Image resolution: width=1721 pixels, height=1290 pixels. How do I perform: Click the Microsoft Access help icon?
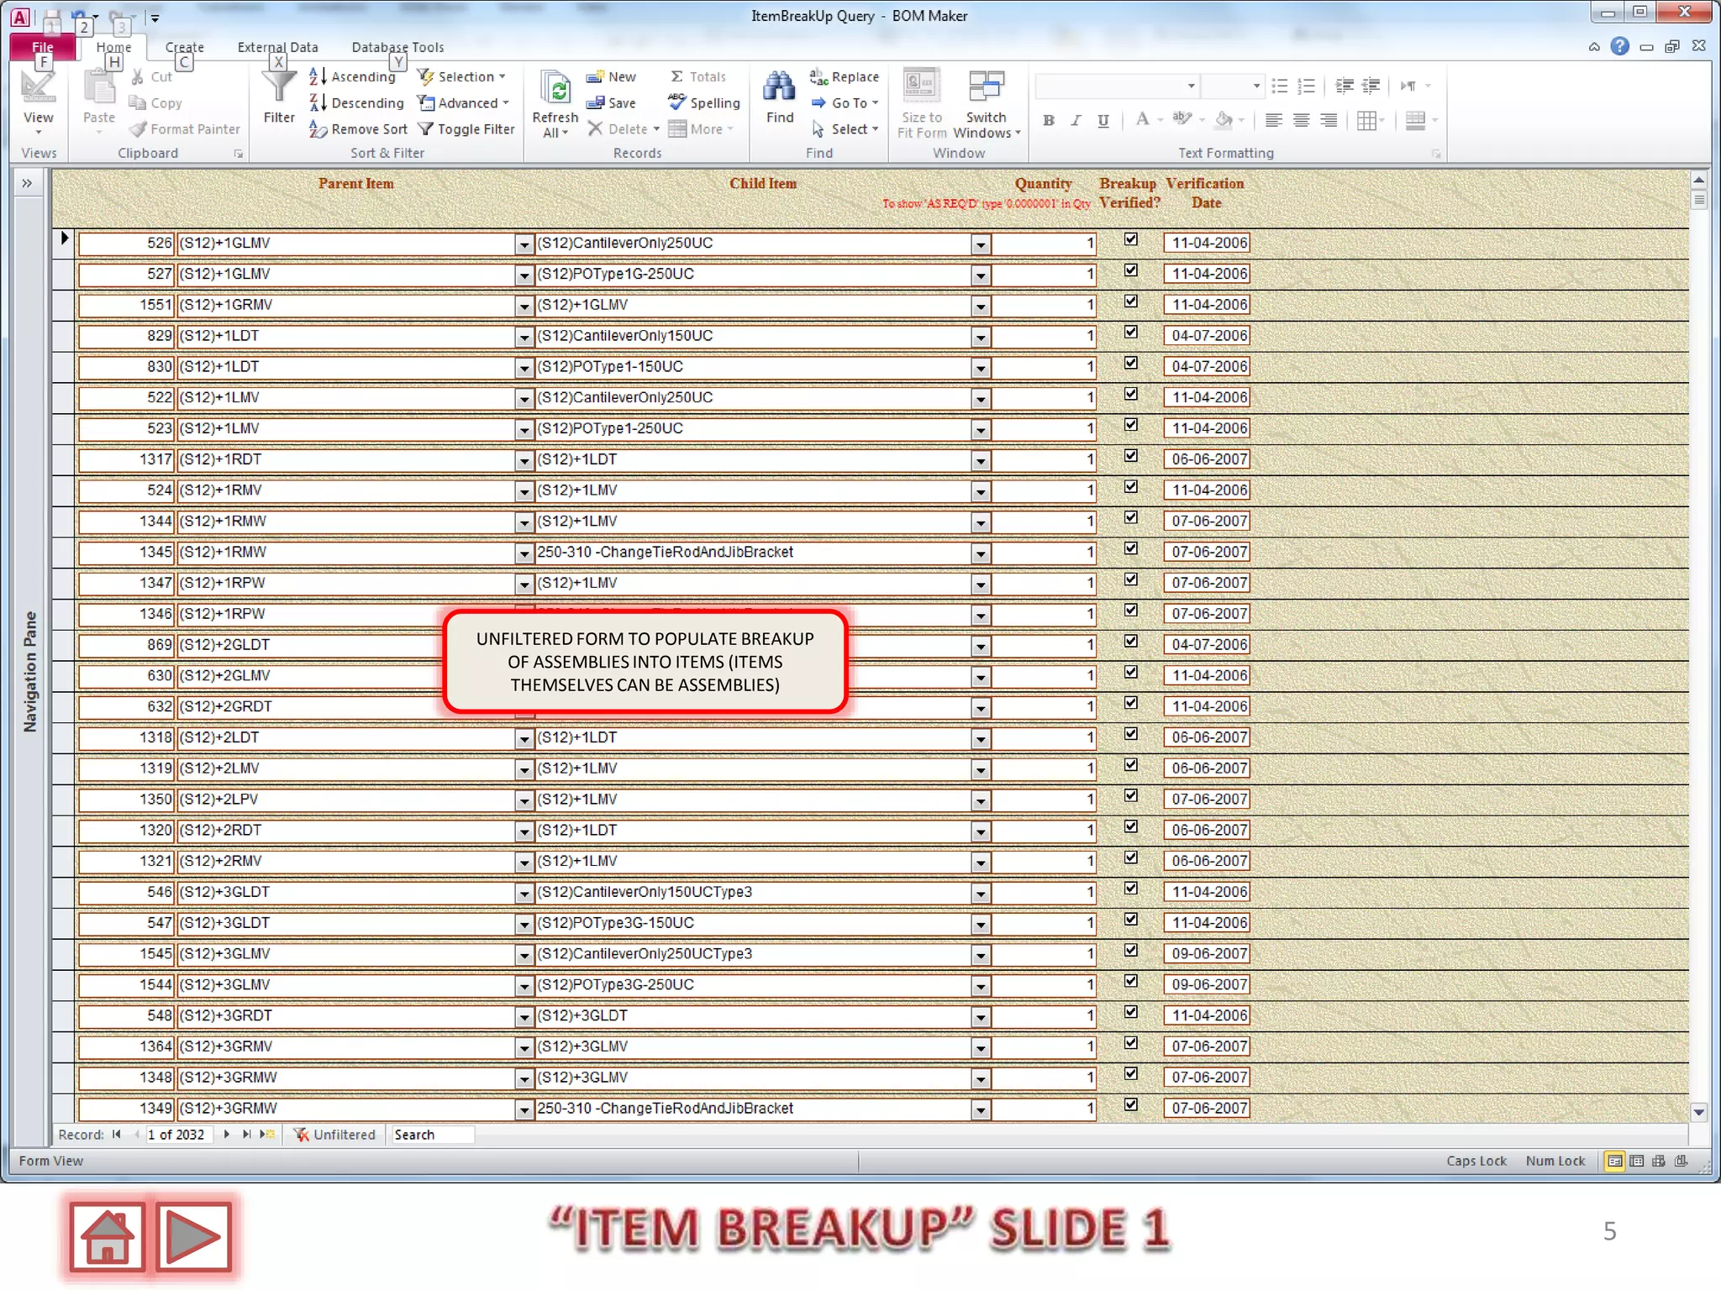[1619, 46]
